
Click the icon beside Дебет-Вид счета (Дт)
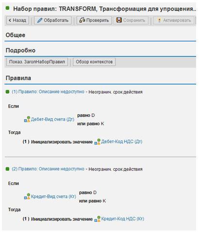coord(27,119)
